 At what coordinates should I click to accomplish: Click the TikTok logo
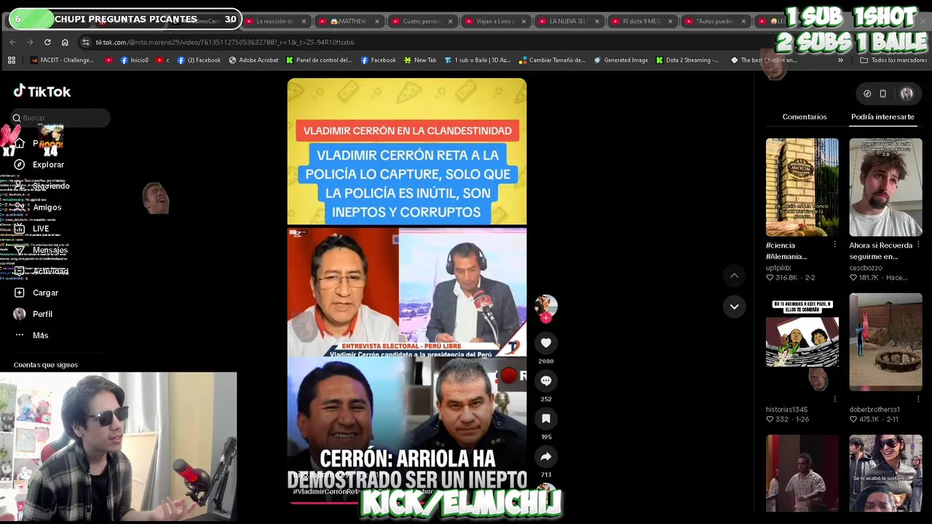42,91
